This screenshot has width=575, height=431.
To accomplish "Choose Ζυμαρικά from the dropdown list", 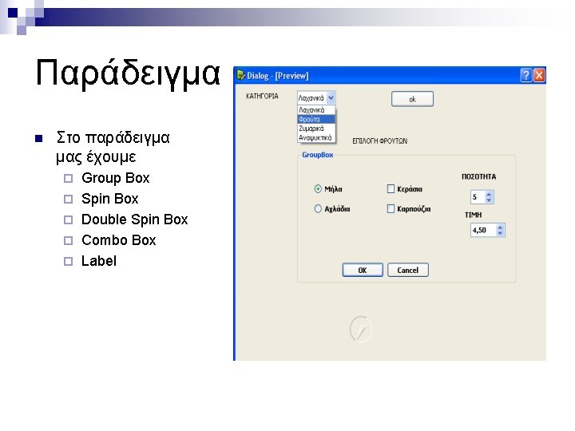I will [316, 129].
